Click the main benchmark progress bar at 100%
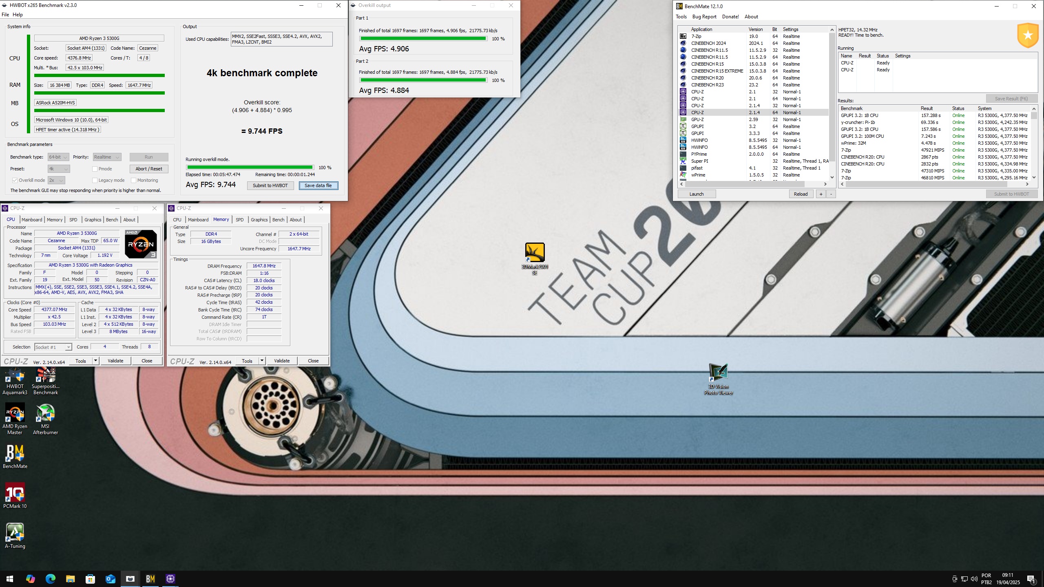This screenshot has height=587, width=1044. point(250,168)
